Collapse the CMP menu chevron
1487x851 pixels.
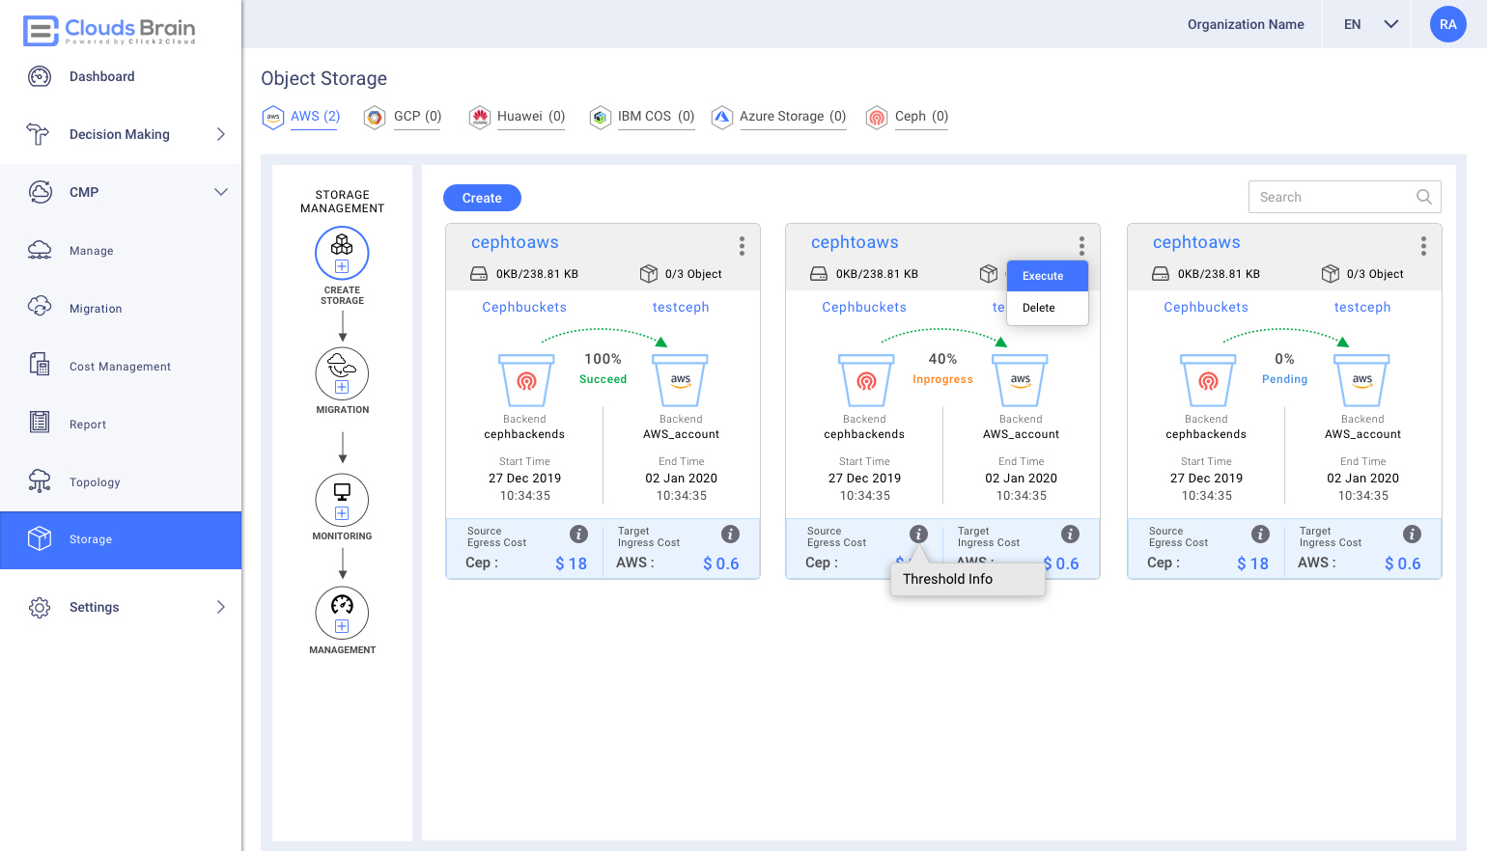coord(220,192)
